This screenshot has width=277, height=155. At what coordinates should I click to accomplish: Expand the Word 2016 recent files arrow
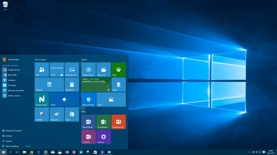29,75
